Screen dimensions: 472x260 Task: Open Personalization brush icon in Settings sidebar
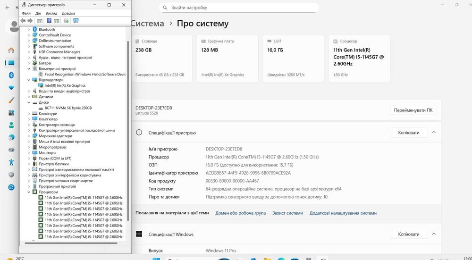(11, 100)
